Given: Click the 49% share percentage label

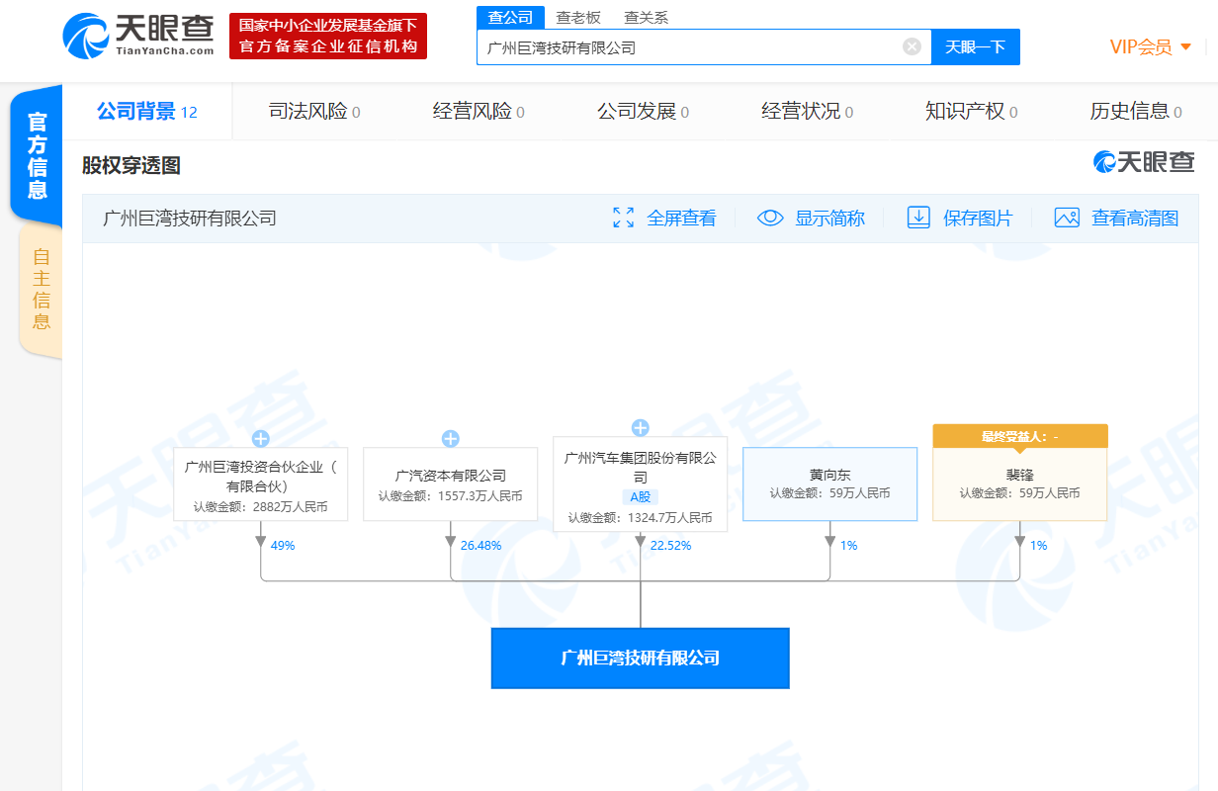Looking at the screenshot, I should pos(283,545).
